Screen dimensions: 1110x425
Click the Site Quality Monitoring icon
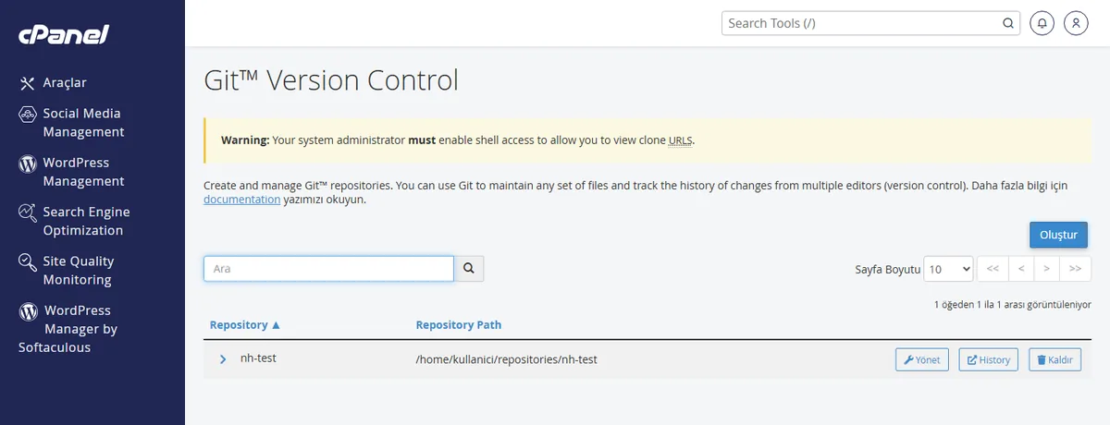pyautogui.click(x=28, y=261)
